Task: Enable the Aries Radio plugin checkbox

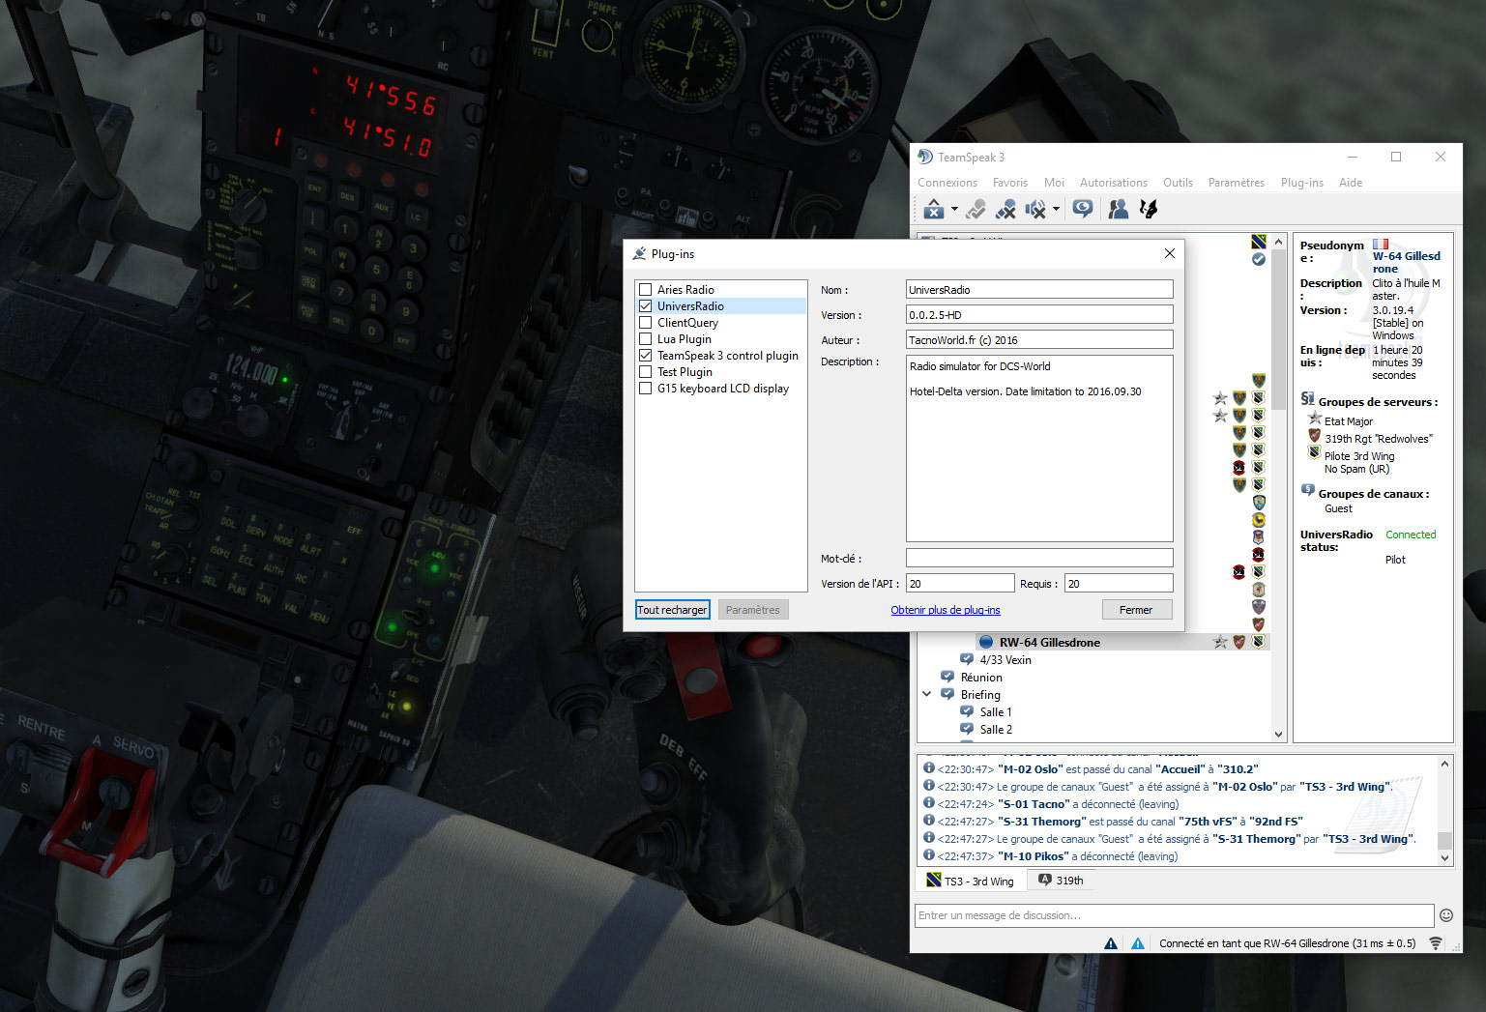Action: (645, 290)
